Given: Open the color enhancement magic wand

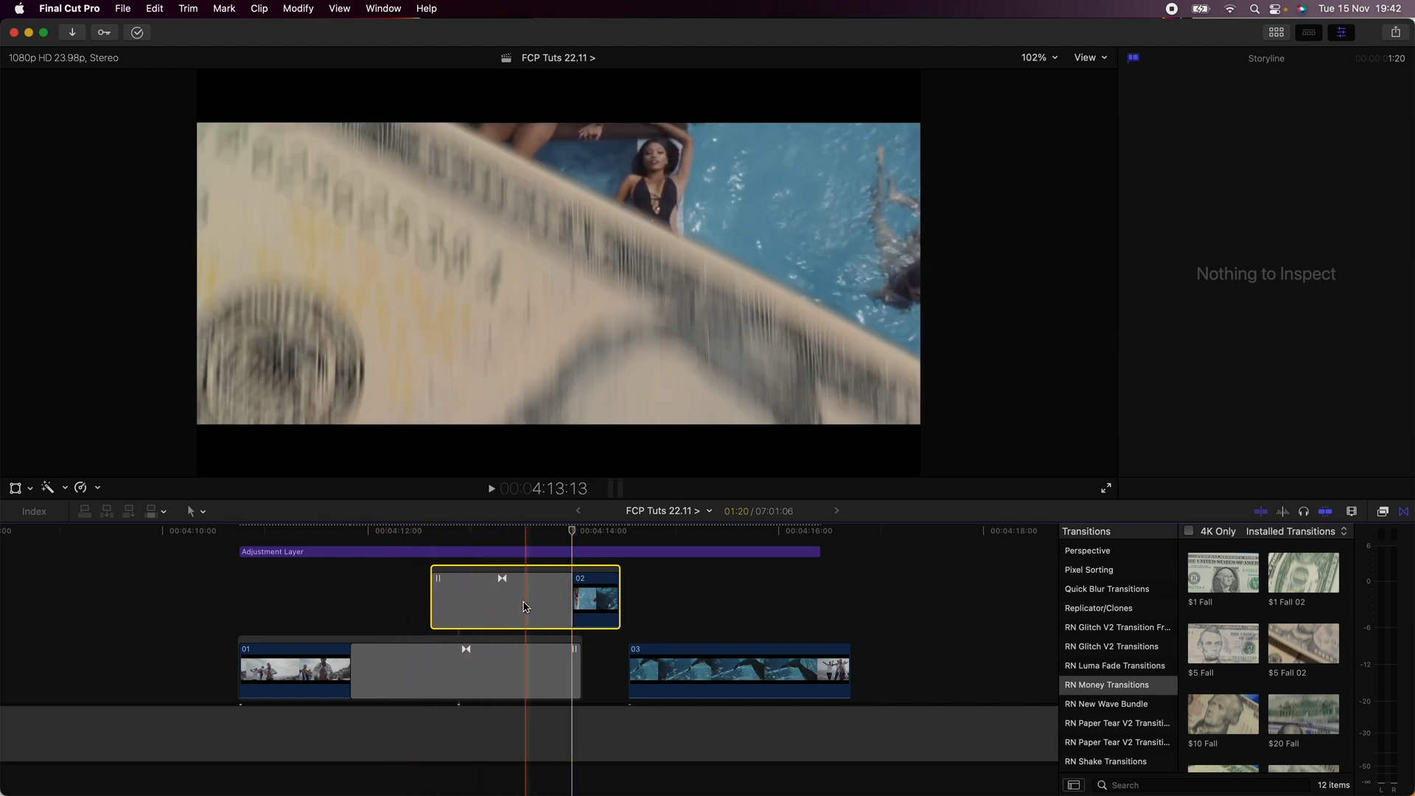Looking at the screenshot, I should pyautogui.click(x=48, y=488).
